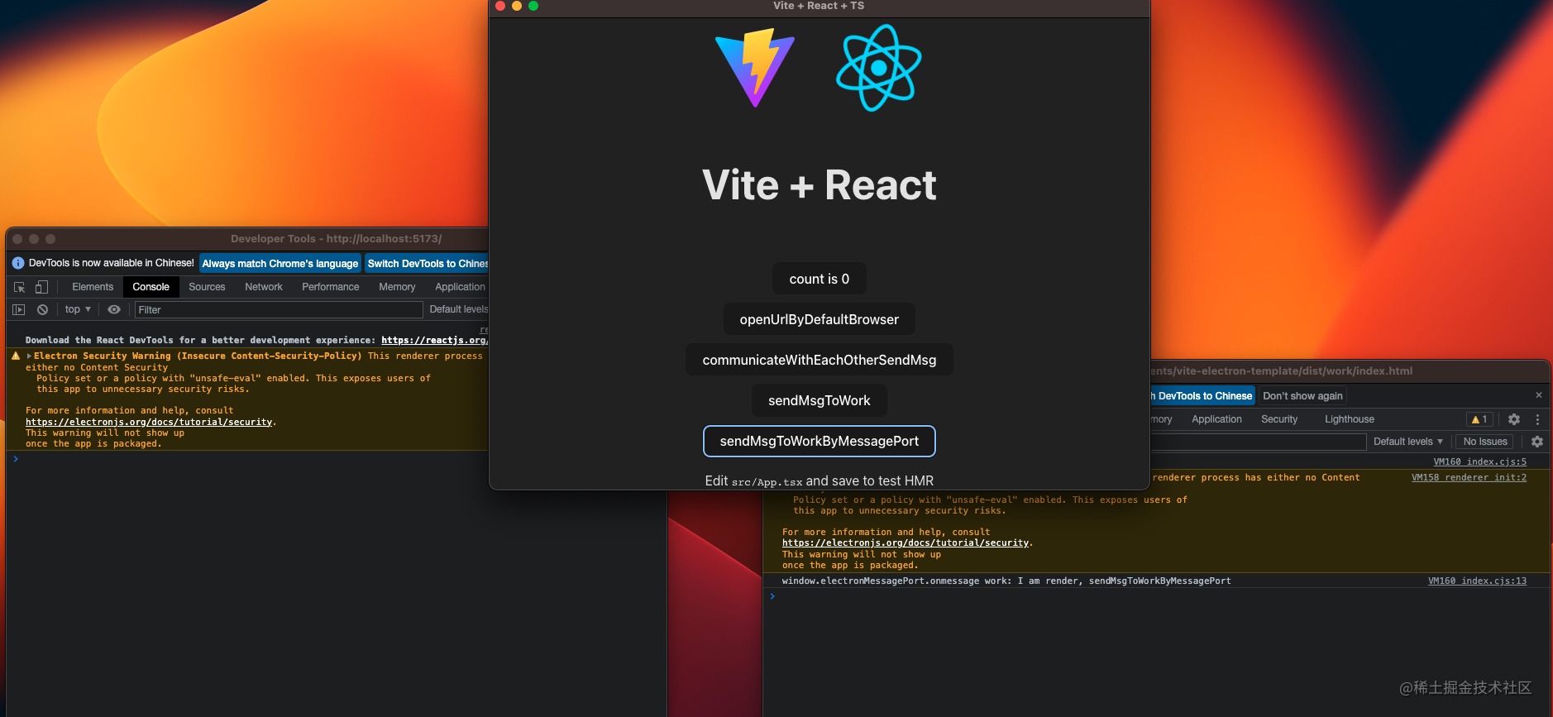This screenshot has height=717, width=1553.
Task: Open source link VM158 renderer_init:2
Action: pos(1469,477)
